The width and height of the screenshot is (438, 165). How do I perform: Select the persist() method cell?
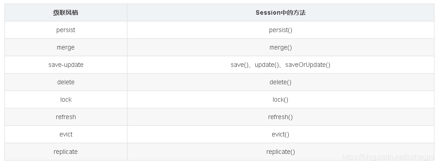coord(281,30)
